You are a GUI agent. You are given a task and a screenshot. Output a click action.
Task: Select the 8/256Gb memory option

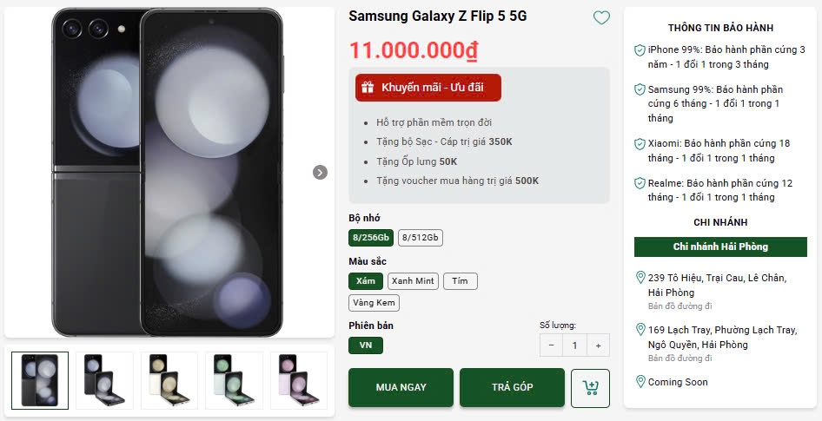pyautogui.click(x=371, y=238)
